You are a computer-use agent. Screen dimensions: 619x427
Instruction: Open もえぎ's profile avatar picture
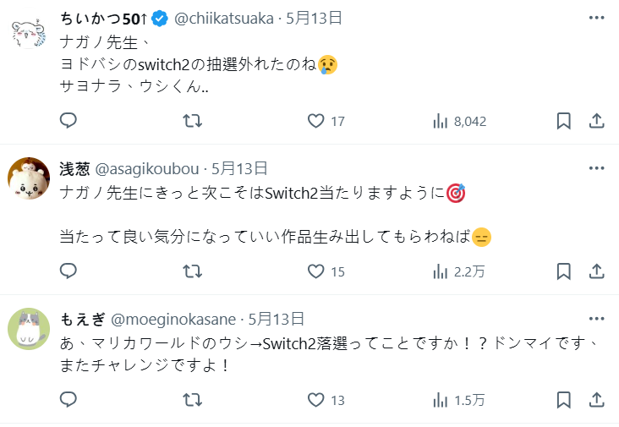[x=29, y=327]
